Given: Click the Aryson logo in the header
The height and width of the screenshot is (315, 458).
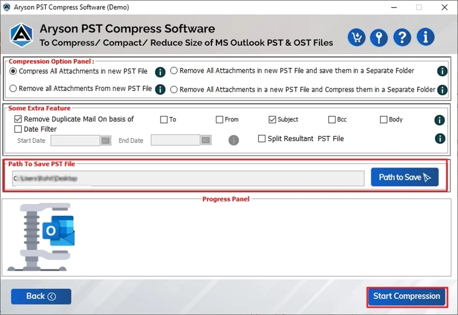Looking at the screenshot, I should [21, 35].
